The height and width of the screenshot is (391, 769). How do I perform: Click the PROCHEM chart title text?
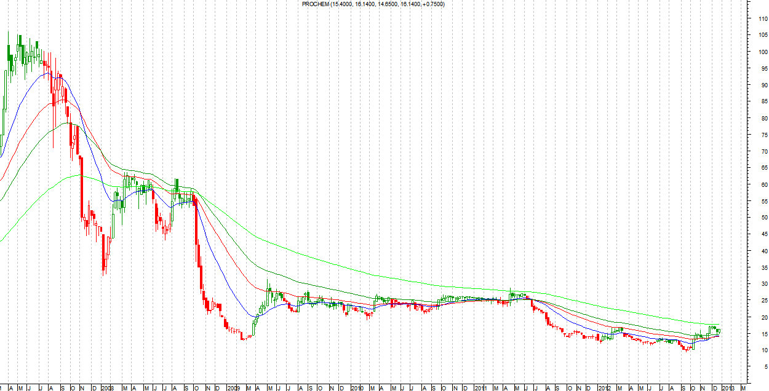pos(373,4)
